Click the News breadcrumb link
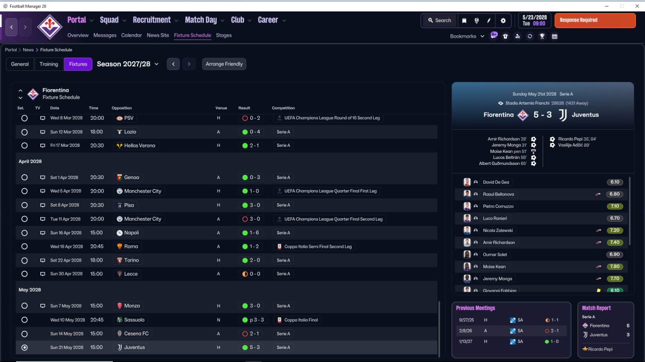645x362 pixels. coord(28,50)
